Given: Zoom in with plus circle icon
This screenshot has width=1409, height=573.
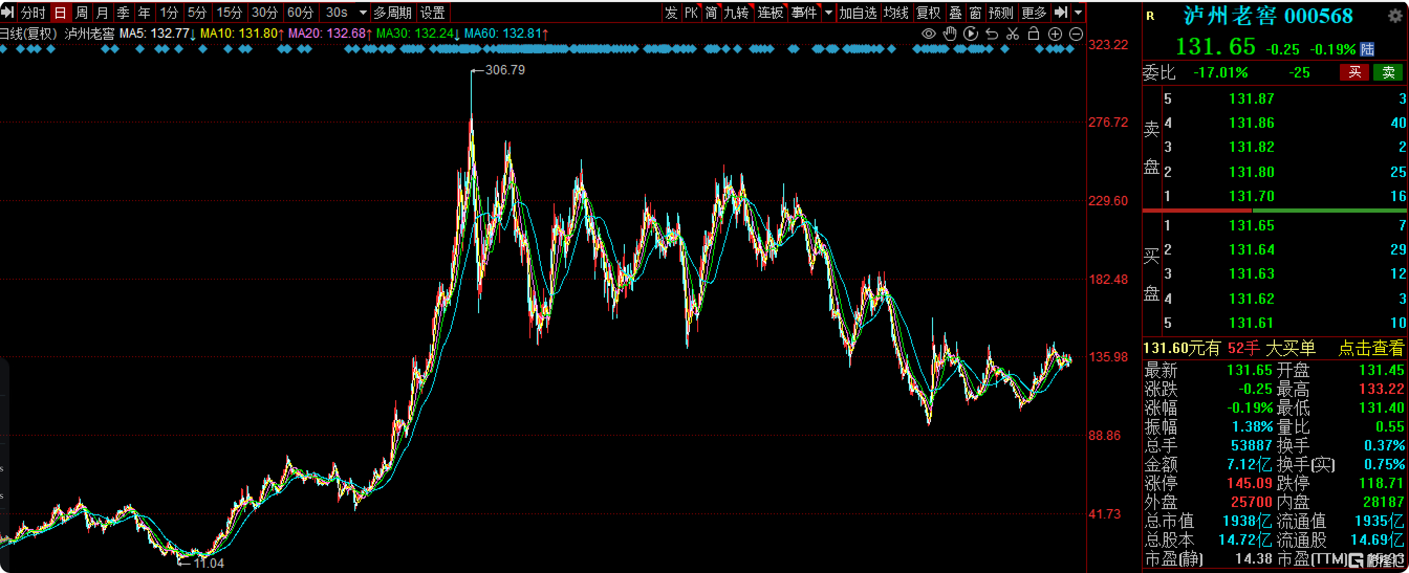Looking at the screenshot, I should (1055, 34).
